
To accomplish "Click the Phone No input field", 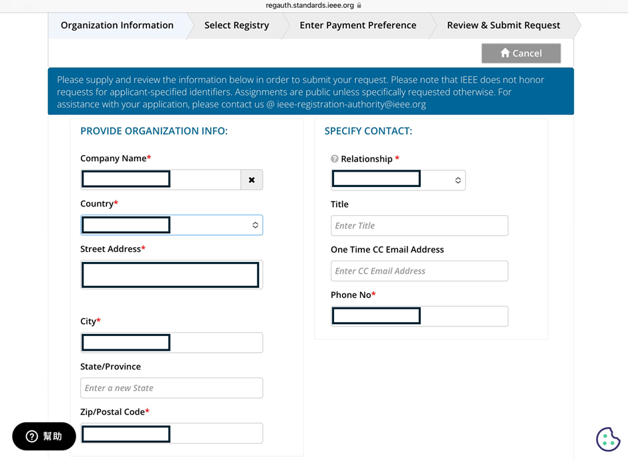I will 419,316.
